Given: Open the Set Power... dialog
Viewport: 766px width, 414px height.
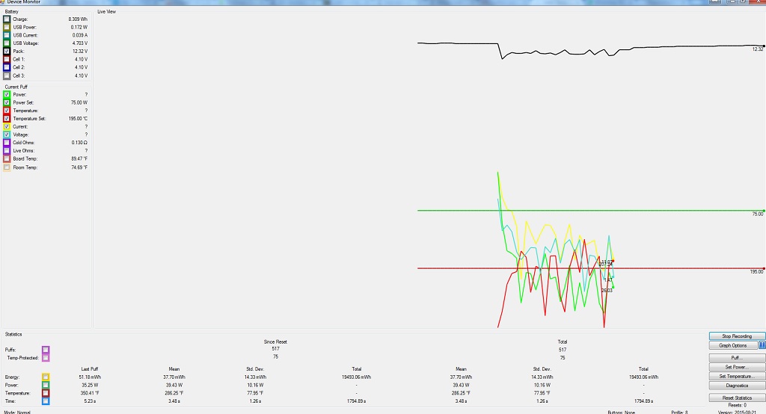Looking at the screenshot, I should pos(737,367).
